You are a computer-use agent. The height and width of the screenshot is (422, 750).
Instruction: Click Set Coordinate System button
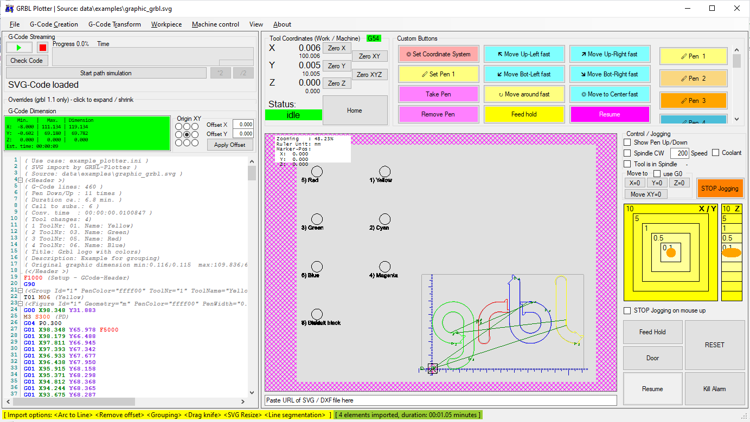(x=438, y=54)
